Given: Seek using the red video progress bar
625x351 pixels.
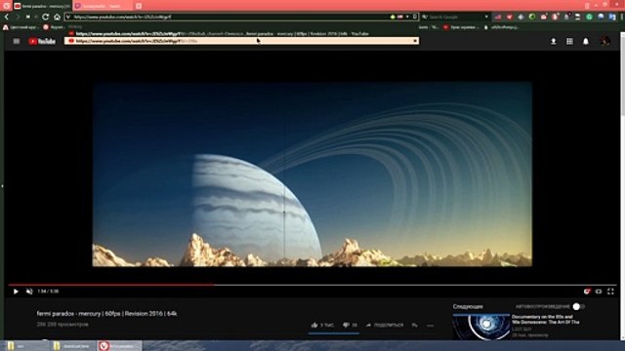Looking at the screenshot, I should (312, 285).
